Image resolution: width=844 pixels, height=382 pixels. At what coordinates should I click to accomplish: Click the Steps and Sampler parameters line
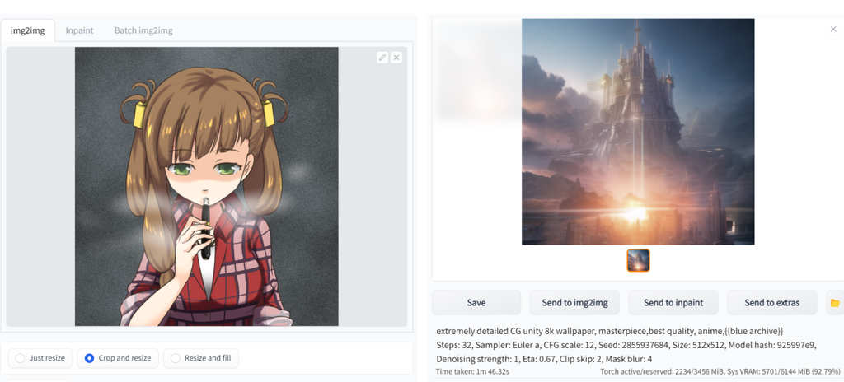click(626, 345)
